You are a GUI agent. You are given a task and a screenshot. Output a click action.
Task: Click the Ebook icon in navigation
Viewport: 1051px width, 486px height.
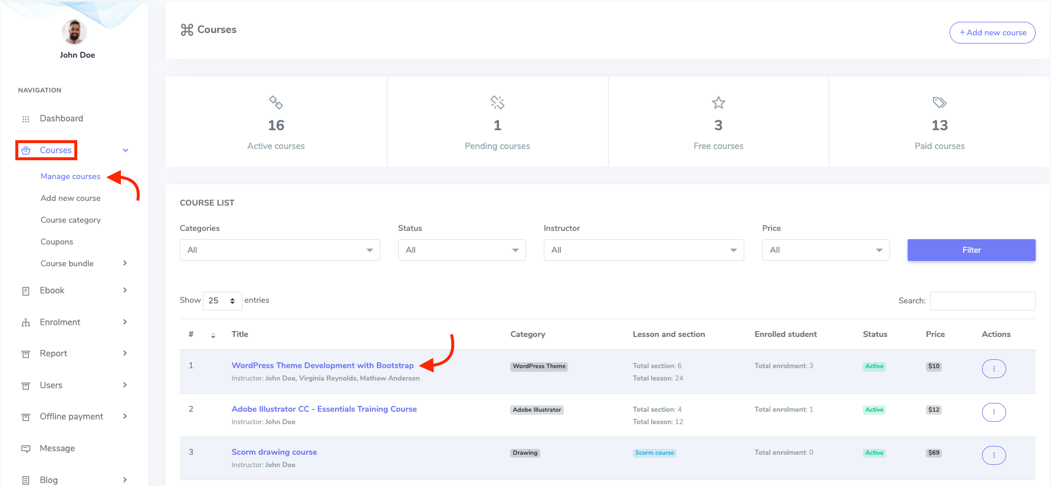[x=25, y=291]
